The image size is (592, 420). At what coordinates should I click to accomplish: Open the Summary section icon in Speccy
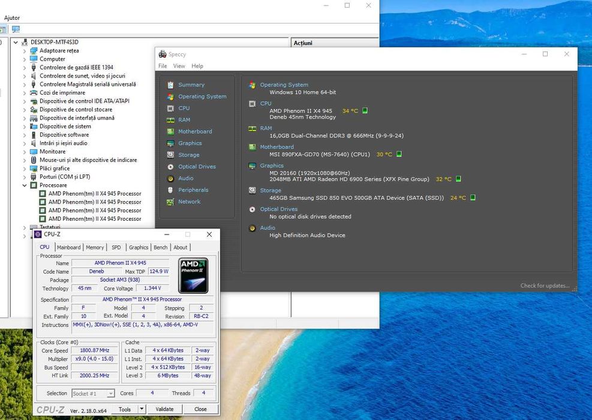tap(171, 85)
